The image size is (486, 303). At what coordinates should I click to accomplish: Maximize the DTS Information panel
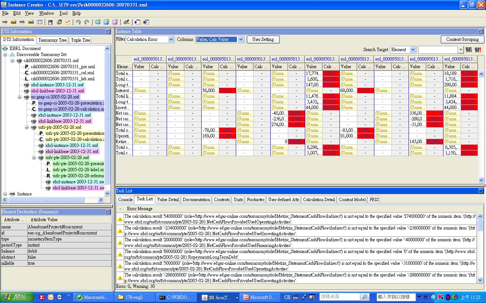(108, 31)
